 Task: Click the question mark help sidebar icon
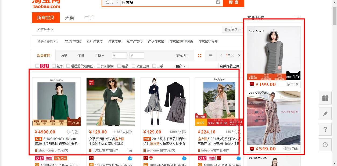click(325, 129)
